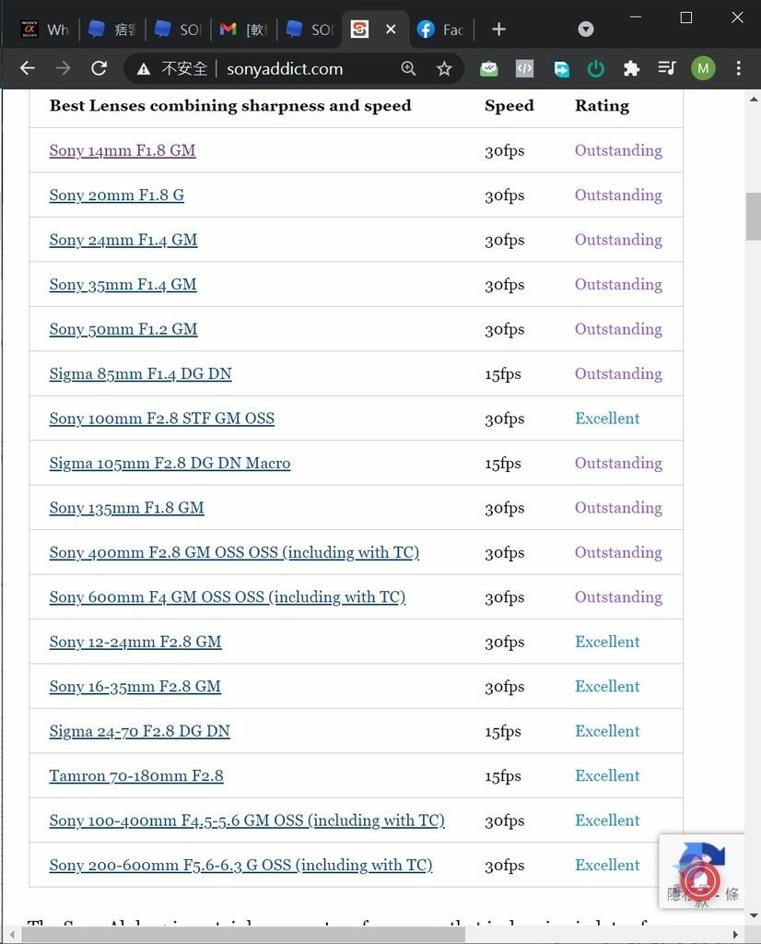Image resolution: width=761 pixels, height=944 pixels.
Task: Switch to the Gmail tab
Action: coord(243,29)
